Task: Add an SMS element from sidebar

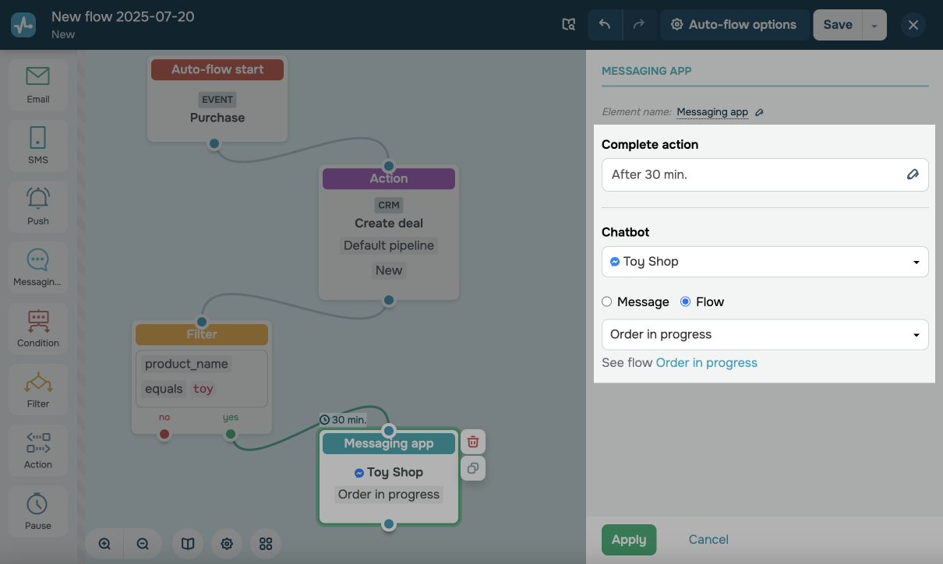Action: [38, 145]
